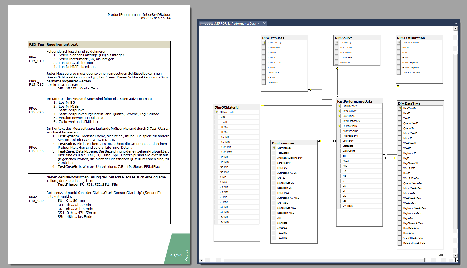
Task: Close the PerformanceData diagram tab
Action: (x=264, y=24)
